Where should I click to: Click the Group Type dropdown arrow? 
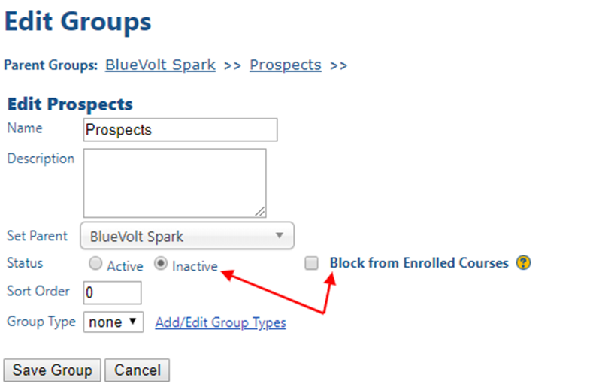tap(133, 322)
